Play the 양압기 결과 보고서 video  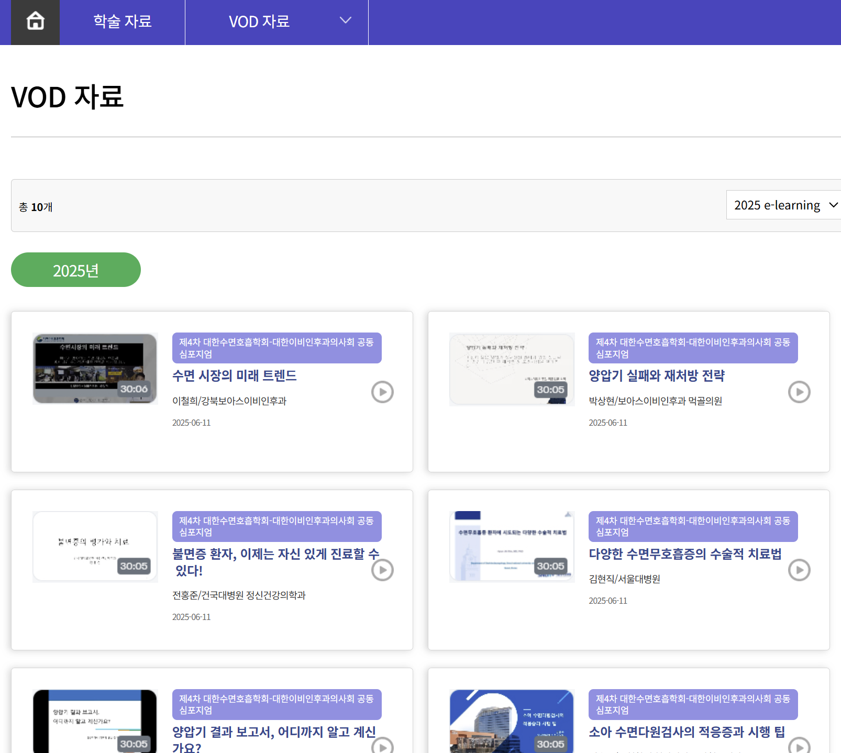point(382,746)
